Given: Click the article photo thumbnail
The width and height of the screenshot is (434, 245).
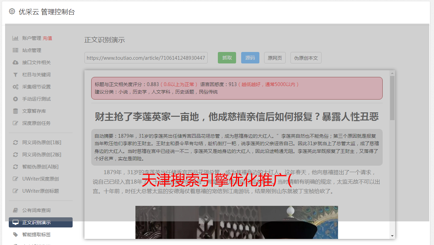Looking at the screenshot, I should point(237,222).
